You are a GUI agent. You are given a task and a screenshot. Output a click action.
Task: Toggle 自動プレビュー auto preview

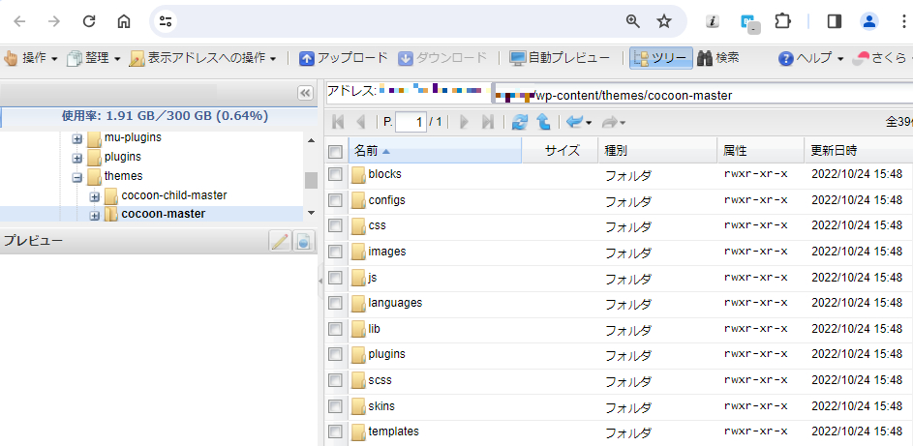click(x=560, y=58)
